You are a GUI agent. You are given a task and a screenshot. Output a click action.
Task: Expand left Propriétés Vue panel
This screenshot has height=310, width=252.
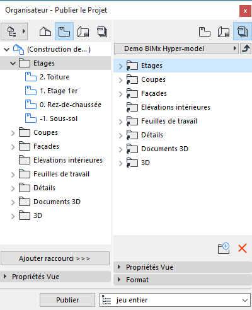tap(5, 277)
